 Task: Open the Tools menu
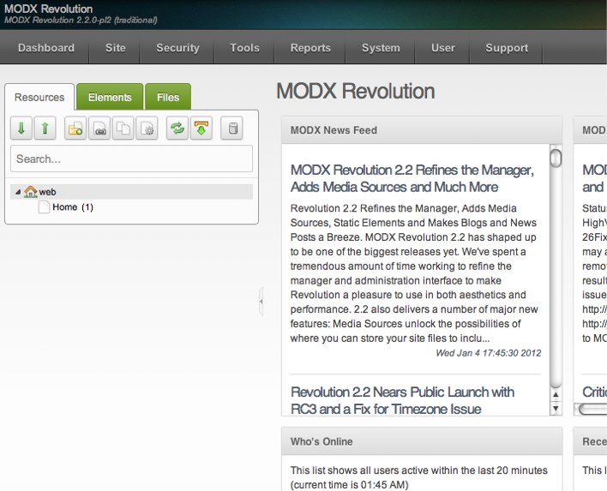(244, 48)
